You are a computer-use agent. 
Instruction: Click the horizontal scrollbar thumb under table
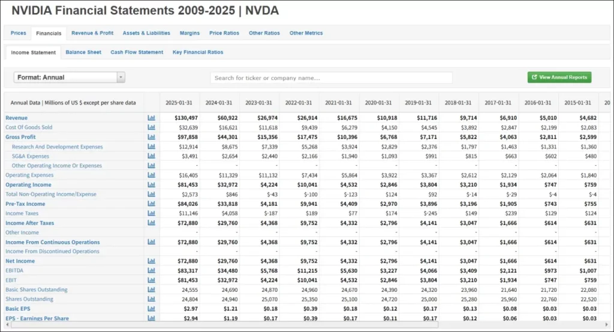(224, 325)
